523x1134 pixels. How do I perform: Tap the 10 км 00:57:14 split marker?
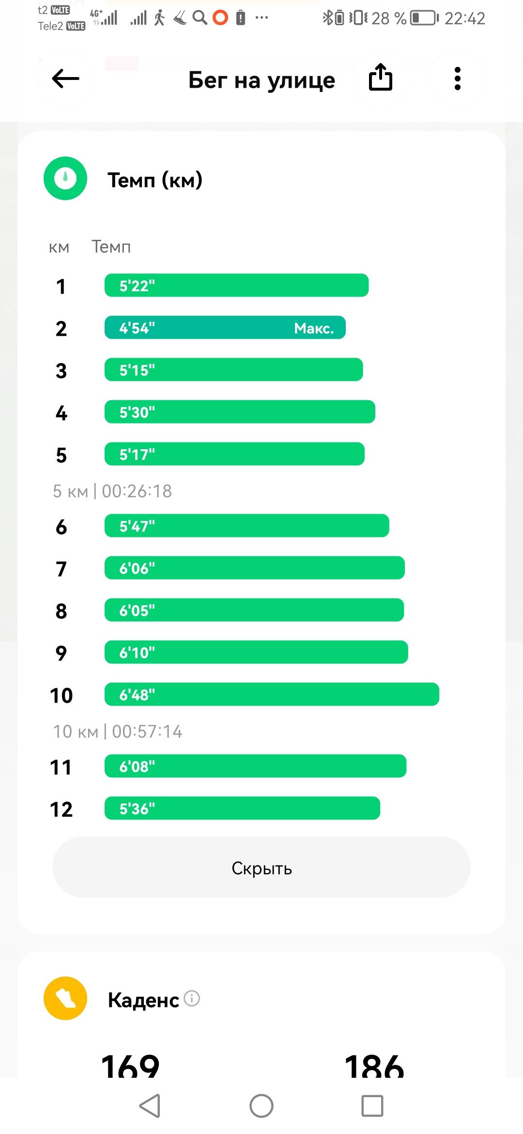click(118, 731)
